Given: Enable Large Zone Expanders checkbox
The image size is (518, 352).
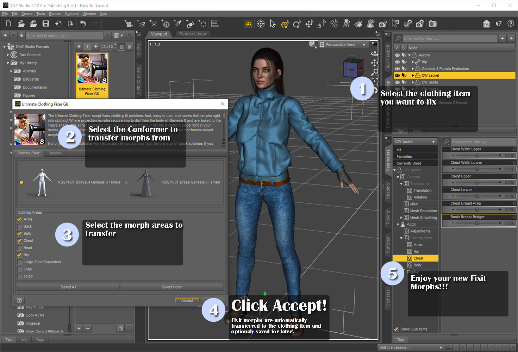Looking at the screenshot, I should pyautogui.click(x=20, y=262).
